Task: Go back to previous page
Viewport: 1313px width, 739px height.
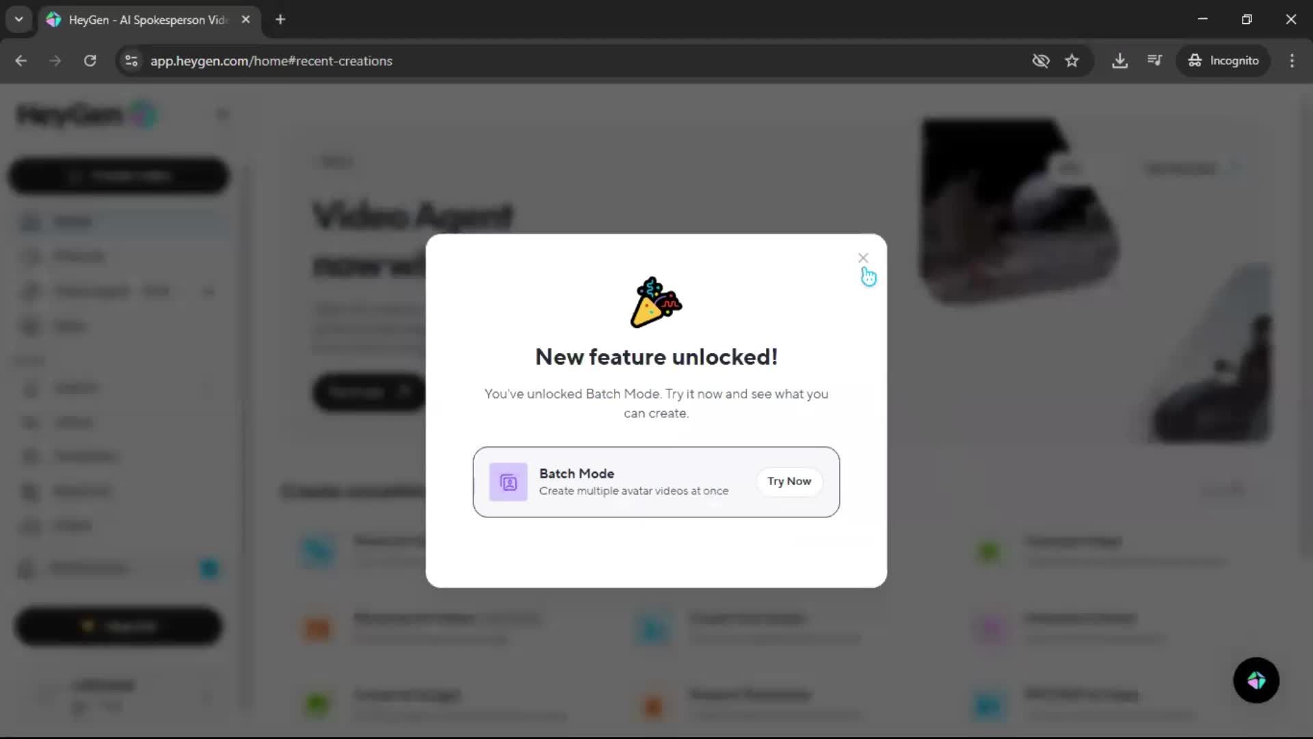Action: [21, 61]
